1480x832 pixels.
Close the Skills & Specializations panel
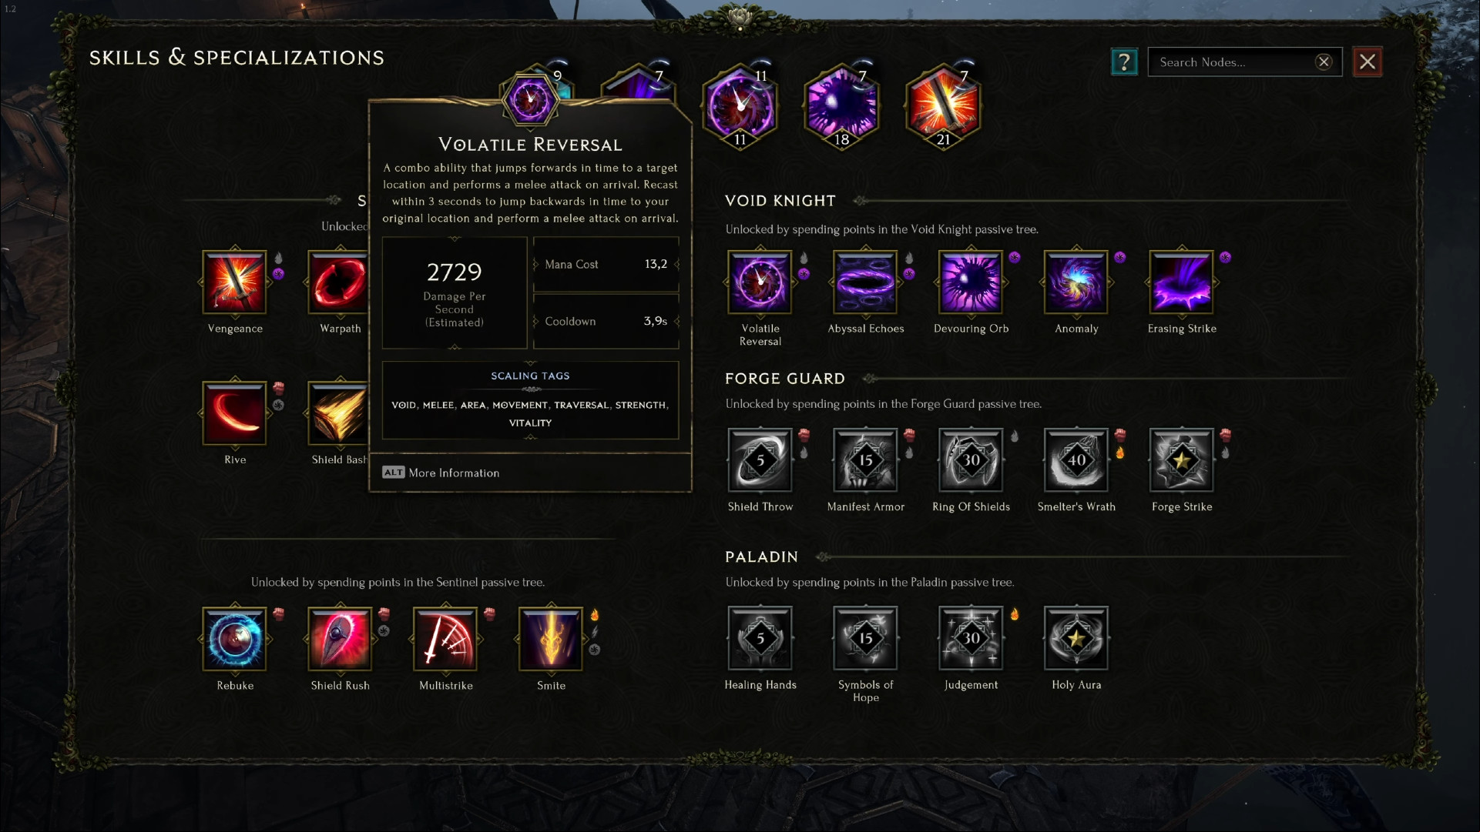tap(1368, 62)
